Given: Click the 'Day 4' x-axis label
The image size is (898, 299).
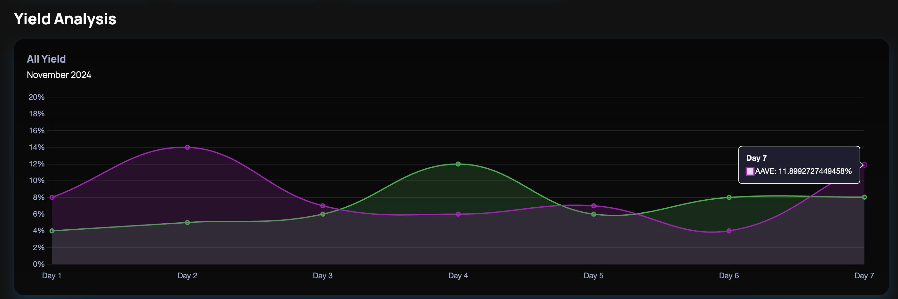Looking at the screenshot, I should pyautogui.click(x=458, y=276).
